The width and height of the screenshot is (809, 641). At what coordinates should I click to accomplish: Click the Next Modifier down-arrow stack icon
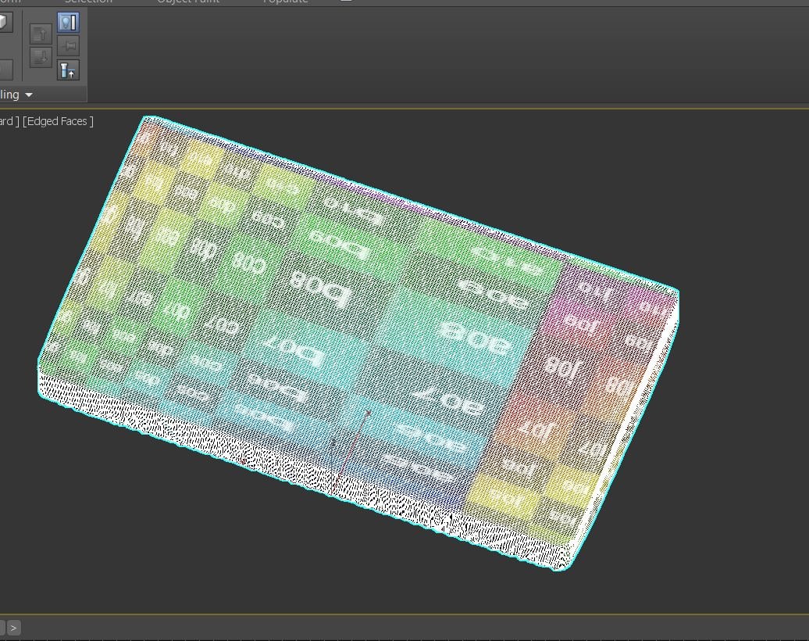(41, 57)
